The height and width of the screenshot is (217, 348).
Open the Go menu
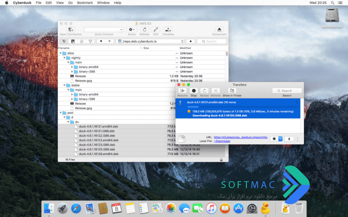pos(70,3)
